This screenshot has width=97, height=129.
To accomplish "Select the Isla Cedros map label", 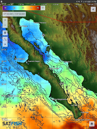I will point(20,59).
